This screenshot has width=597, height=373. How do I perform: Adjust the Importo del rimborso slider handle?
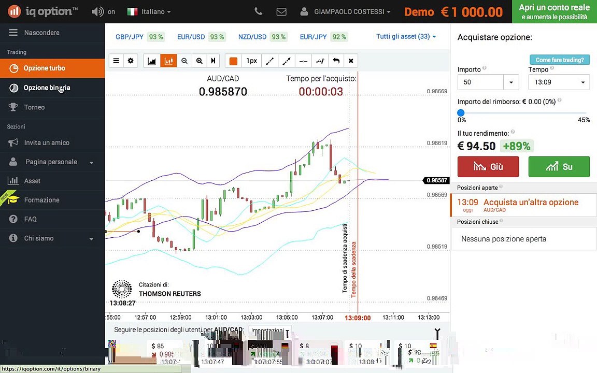(461, 112)
